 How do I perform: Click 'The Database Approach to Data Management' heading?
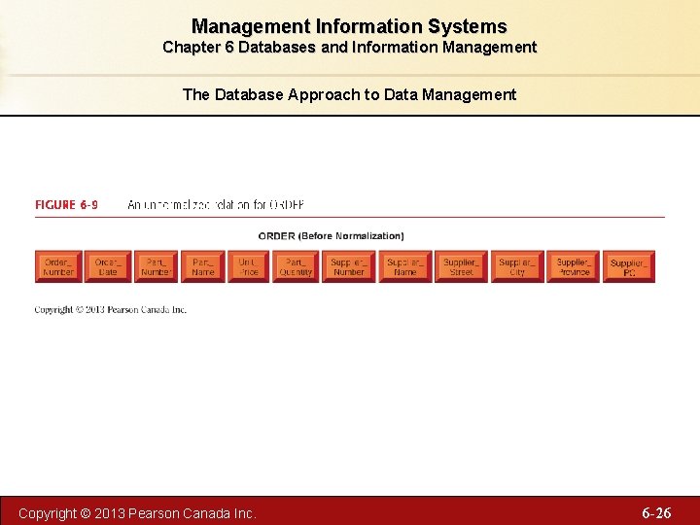point(350,94)
